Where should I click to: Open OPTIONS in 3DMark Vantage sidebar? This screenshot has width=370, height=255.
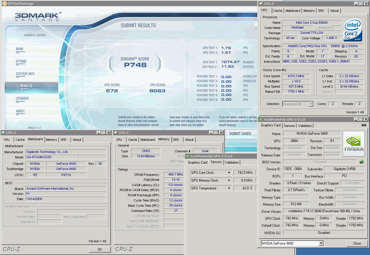point(21,61)
